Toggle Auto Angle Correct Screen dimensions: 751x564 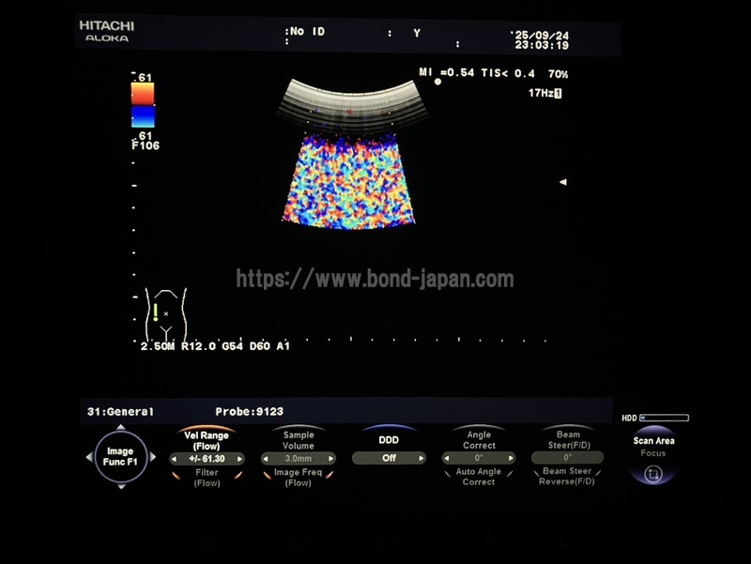(x=478, y=477)
